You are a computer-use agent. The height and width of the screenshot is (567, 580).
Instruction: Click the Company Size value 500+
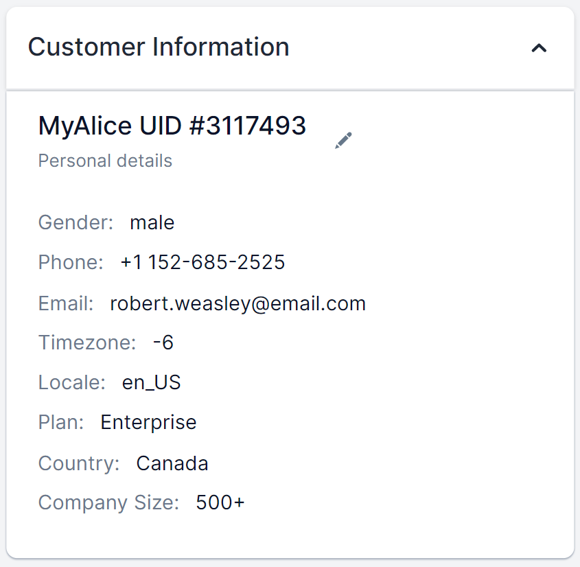coord(220,503)
